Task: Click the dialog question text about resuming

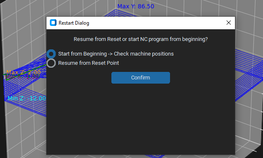Action: tap(141, 39)
